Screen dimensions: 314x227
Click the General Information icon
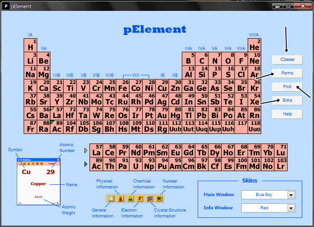click(111, 198)
